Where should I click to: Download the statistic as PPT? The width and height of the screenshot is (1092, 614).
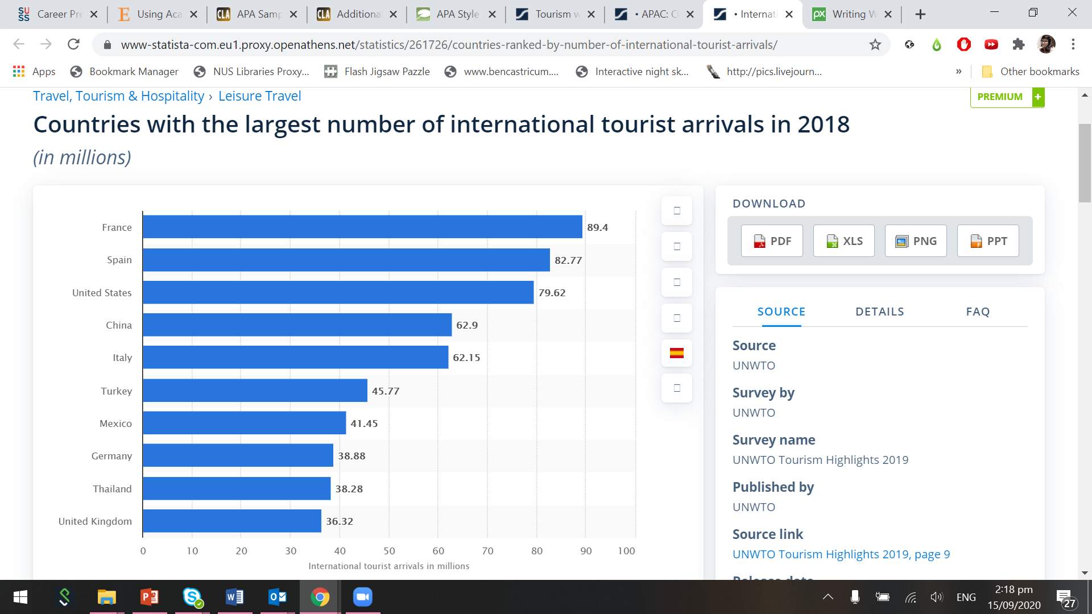tap(988, 240)
